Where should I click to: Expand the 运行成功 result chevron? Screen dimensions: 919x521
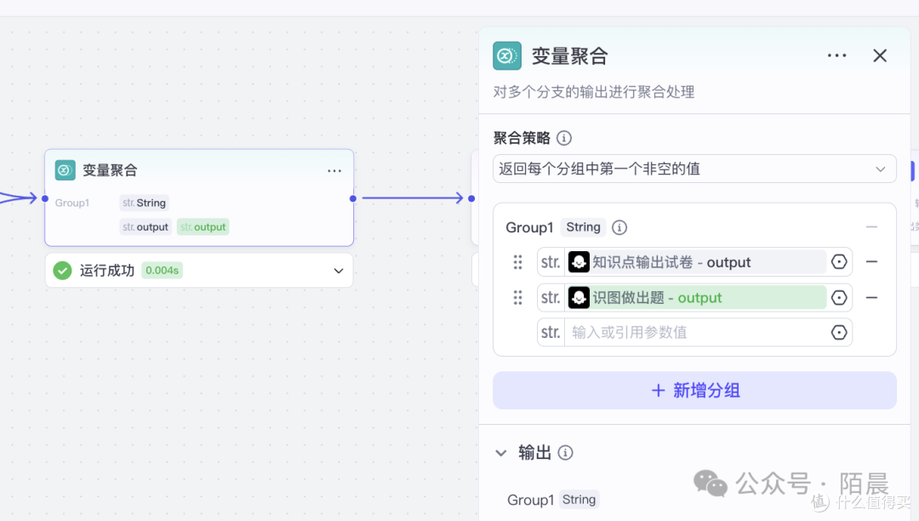pyautogui.click(x=338, y=271)
